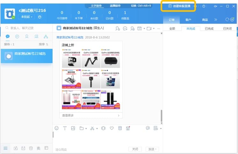Click the c测试账号216 avatar logo
This screenshot has height=154, width=238.
tap(10, 14)
